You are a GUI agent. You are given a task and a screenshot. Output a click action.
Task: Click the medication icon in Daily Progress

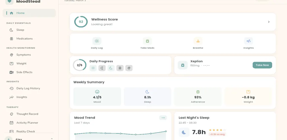pos(120,68)
